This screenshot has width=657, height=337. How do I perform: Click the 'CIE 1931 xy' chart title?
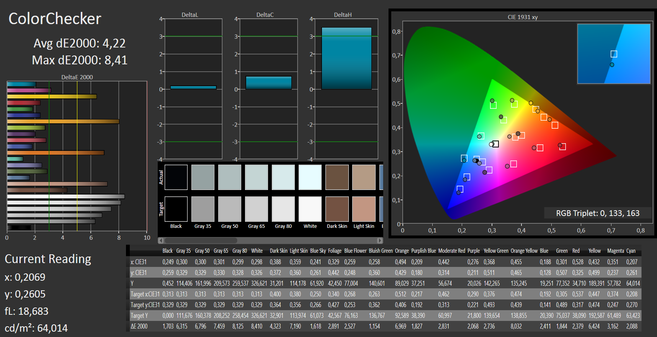tap(523, 17)
